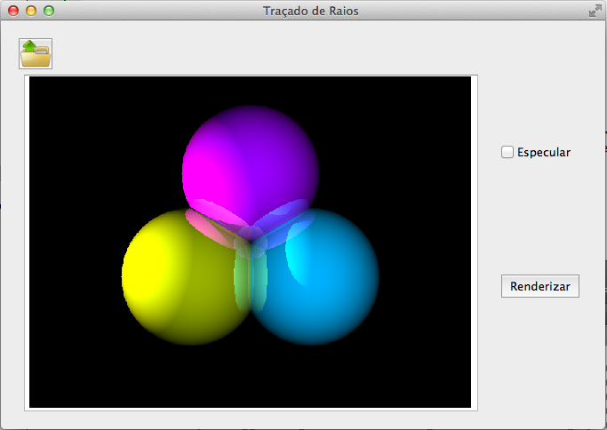Minimize the window with the yellow button
This screenshot has height=430, width=607.
31,11
